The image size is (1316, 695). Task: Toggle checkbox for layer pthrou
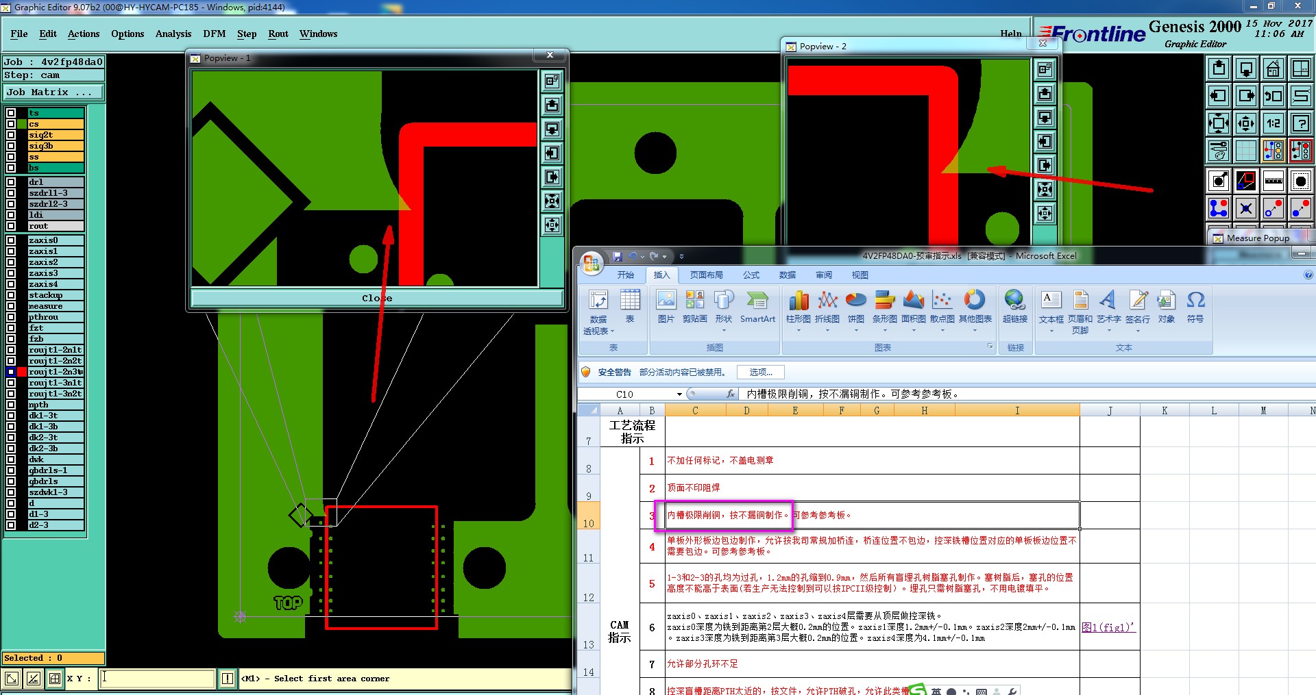(11, 317)
